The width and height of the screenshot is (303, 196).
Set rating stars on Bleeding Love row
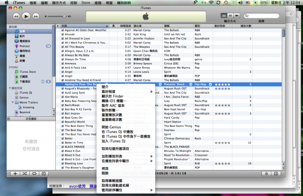223,163
